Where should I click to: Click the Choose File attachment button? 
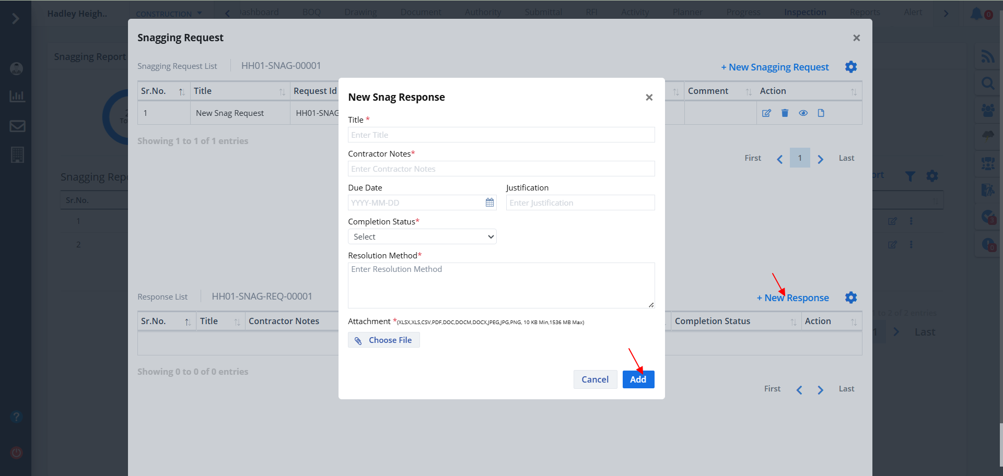(x=384, y=340)
